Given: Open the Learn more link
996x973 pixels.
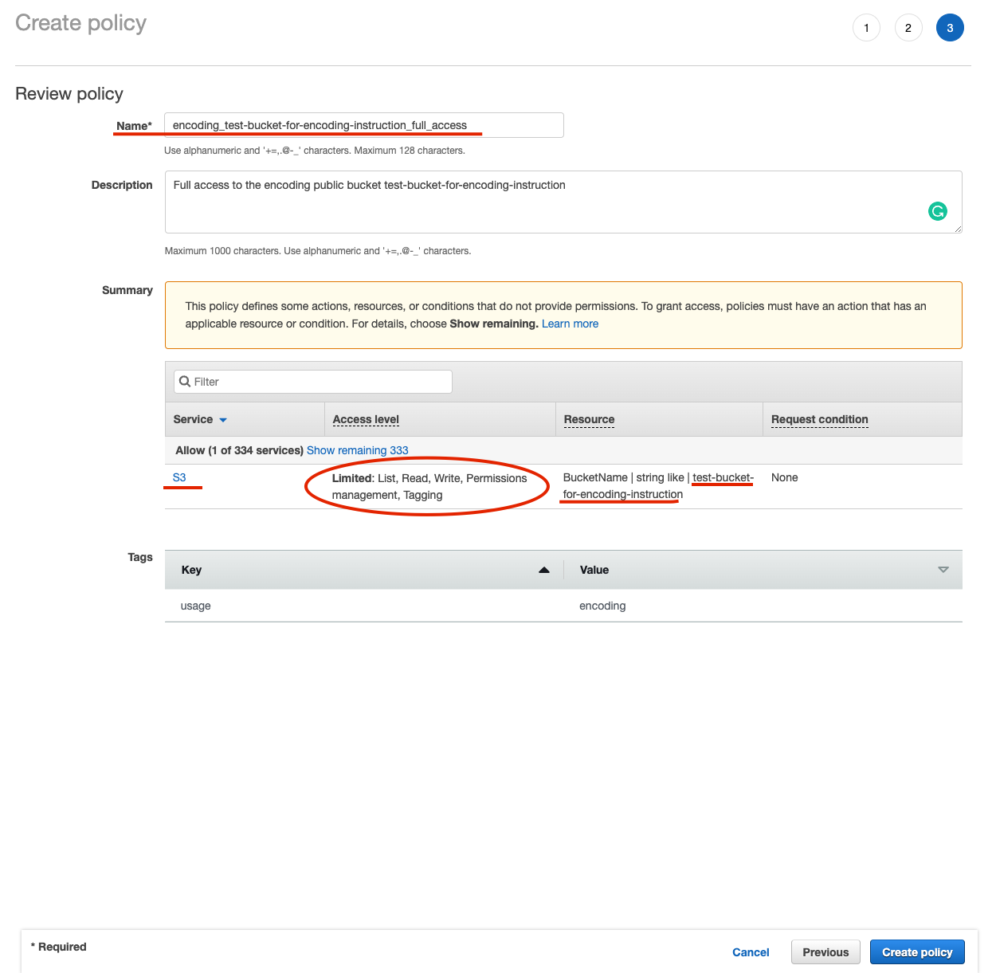Looking at the screenshot, I should tap(570, 324).
